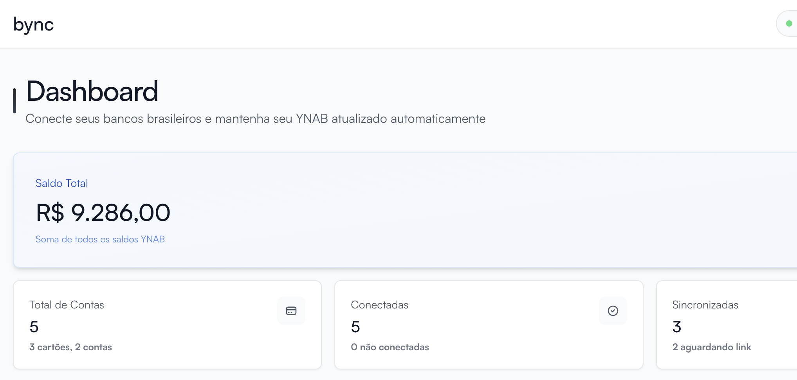Click the 'Soma de todos os saldos YNAB' text
Image resolution: width=797 pixels, height=380 pixels.
click(x=100, y=239)
